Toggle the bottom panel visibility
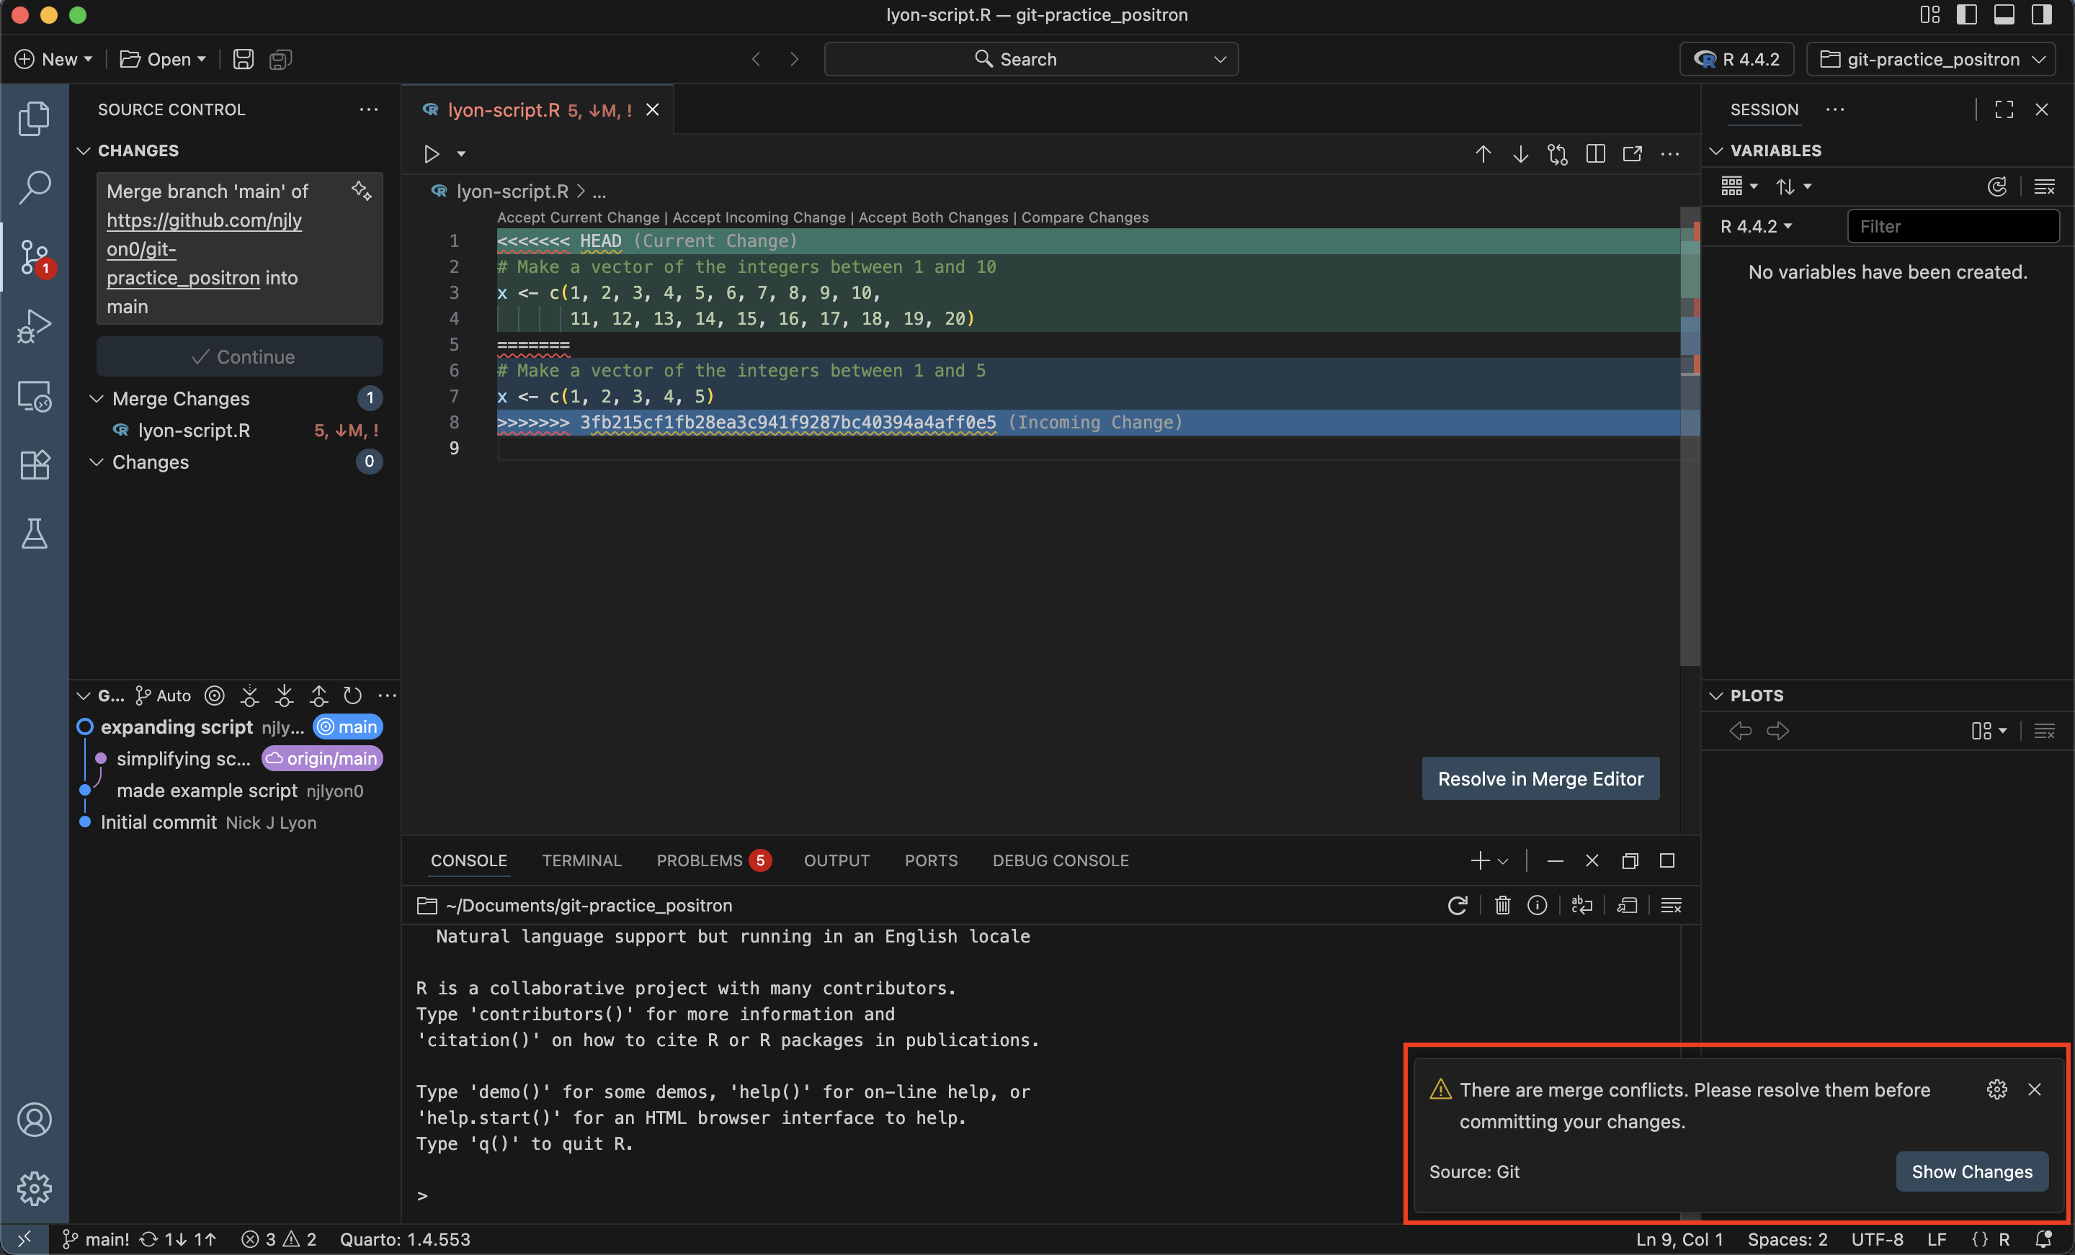 pos(2004,14)
